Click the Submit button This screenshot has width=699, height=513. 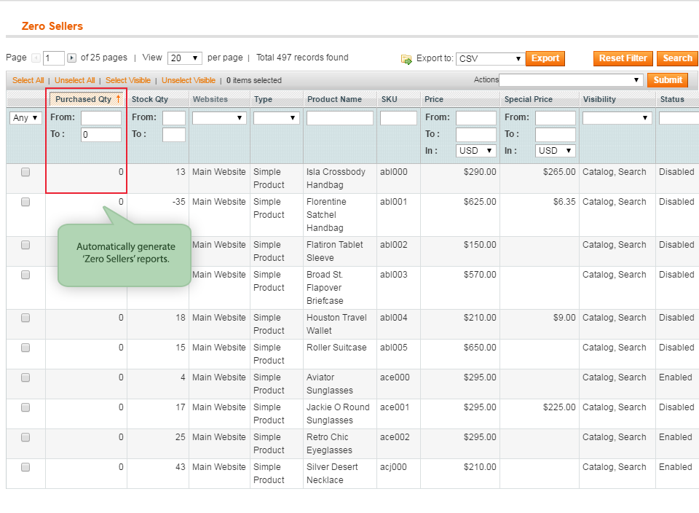[667, 80]
